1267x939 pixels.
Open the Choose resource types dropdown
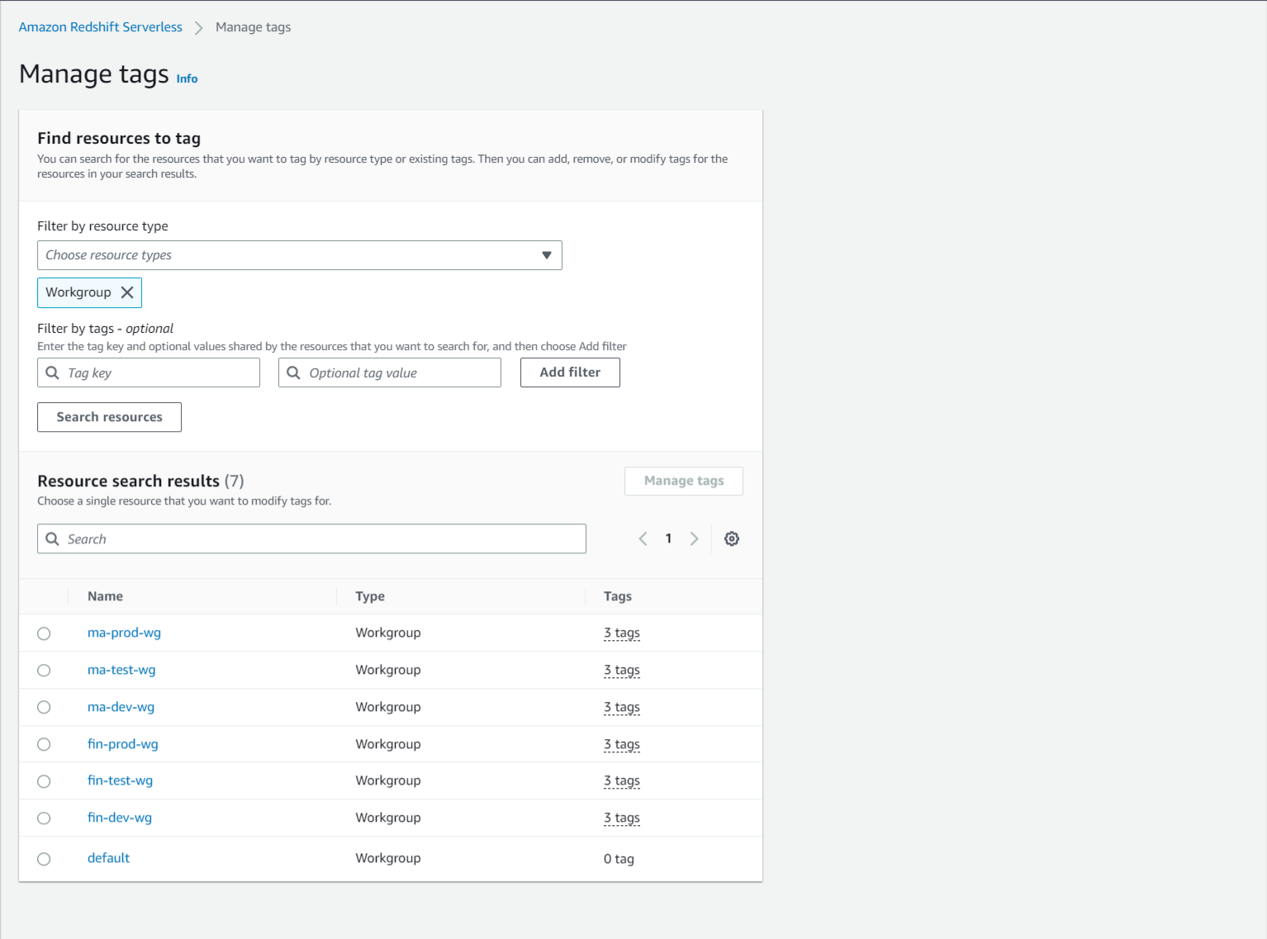click(x=299, y=255)
